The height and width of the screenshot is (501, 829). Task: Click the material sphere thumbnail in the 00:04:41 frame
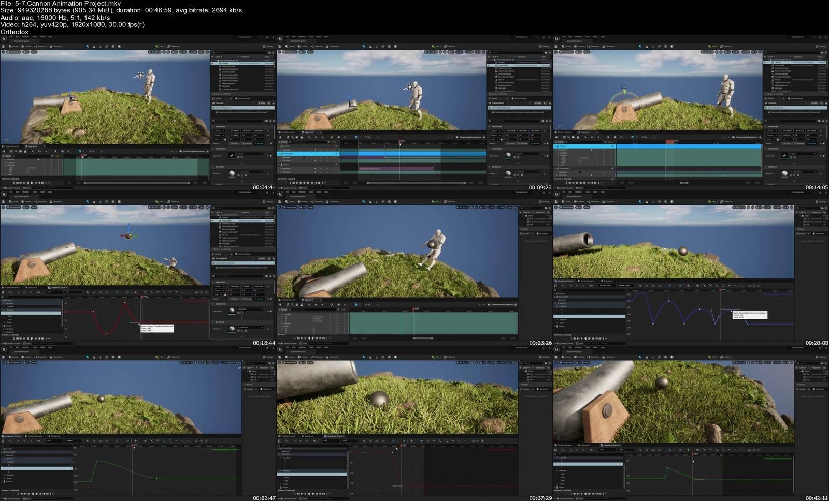coord(232,172)
